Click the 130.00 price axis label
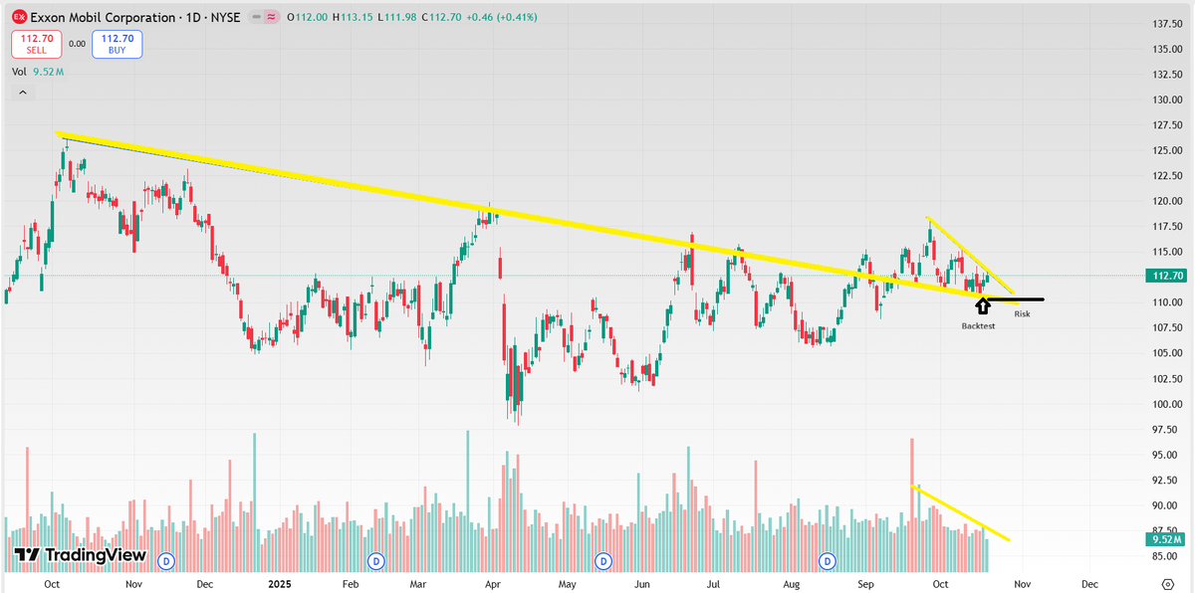The height and width of the screenshot is (593, 1195). pos(1165,99)
